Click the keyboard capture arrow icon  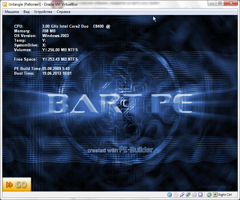coord(215,195)
